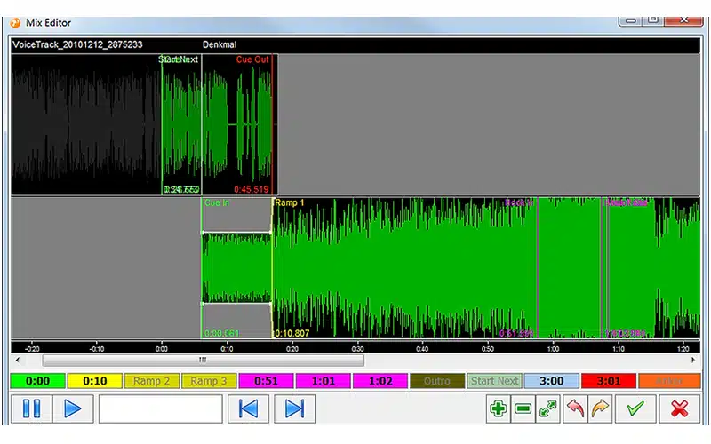Viewport: 711px width, 444px height.
Task: Click the red 3:01 marker button
Action: (609, 381)
